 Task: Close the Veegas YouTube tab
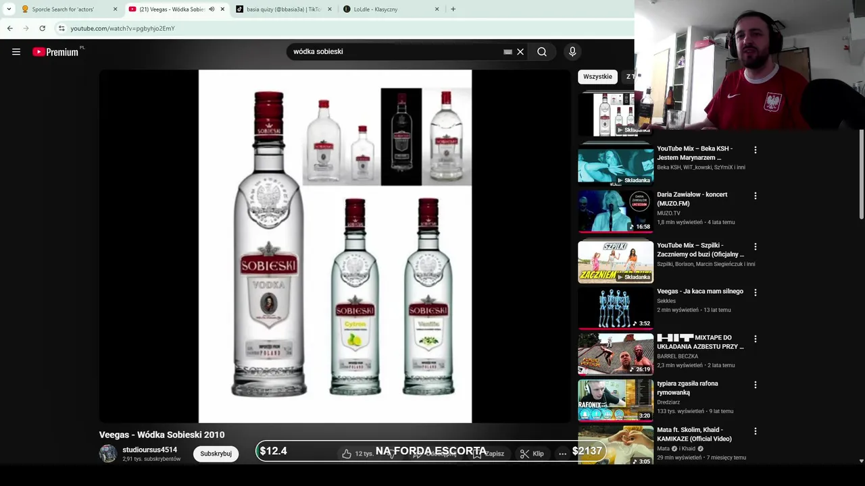click(x=222, y=9)
